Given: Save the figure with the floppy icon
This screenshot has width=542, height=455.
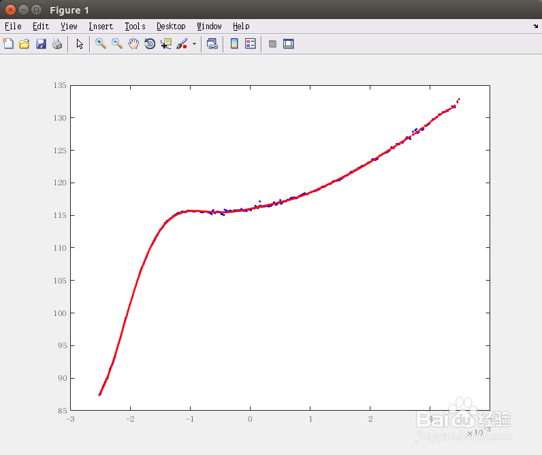Looking at the screenshot, I should pyautogui.click(x=41, y=44).
